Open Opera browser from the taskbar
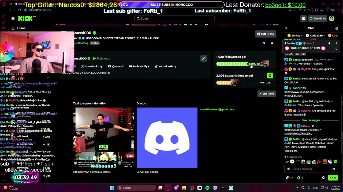This screenshot has height=192, width=343. pyautogui.click(x=168, y=188)
